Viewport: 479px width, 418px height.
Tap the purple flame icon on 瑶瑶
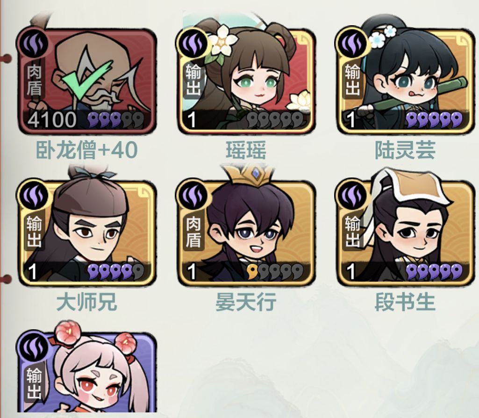(x=193, y=44)
